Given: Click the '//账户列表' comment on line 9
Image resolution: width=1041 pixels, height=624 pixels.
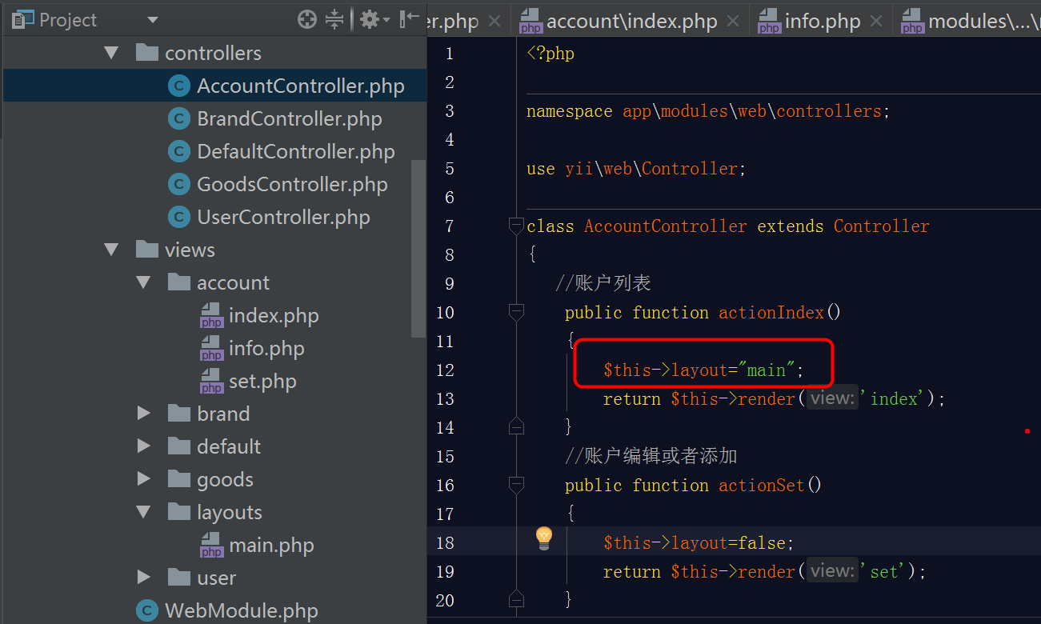Looking at the screenshot, I should pos(603,284).
